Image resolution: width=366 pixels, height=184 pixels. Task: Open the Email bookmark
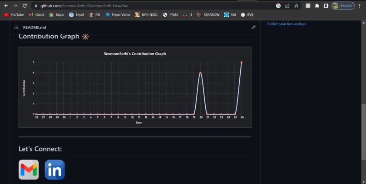click(77, 14)
